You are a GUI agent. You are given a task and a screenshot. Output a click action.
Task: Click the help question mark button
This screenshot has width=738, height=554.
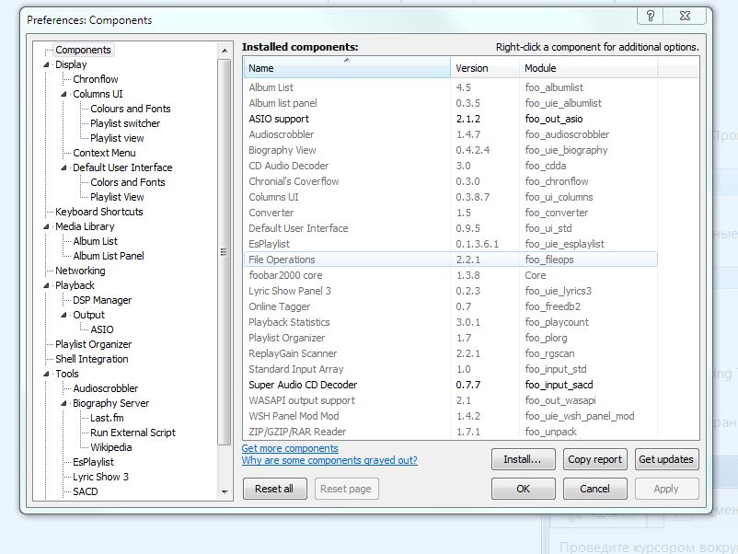[651, 16]
